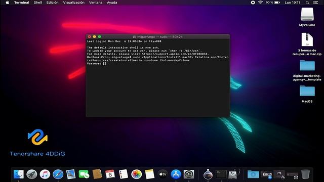Image resolution: width=324 pixels, height=182 pixels.
Task: Click the Lun 19:11 clock
Action: pyautogui.click(x=292, y=3)
